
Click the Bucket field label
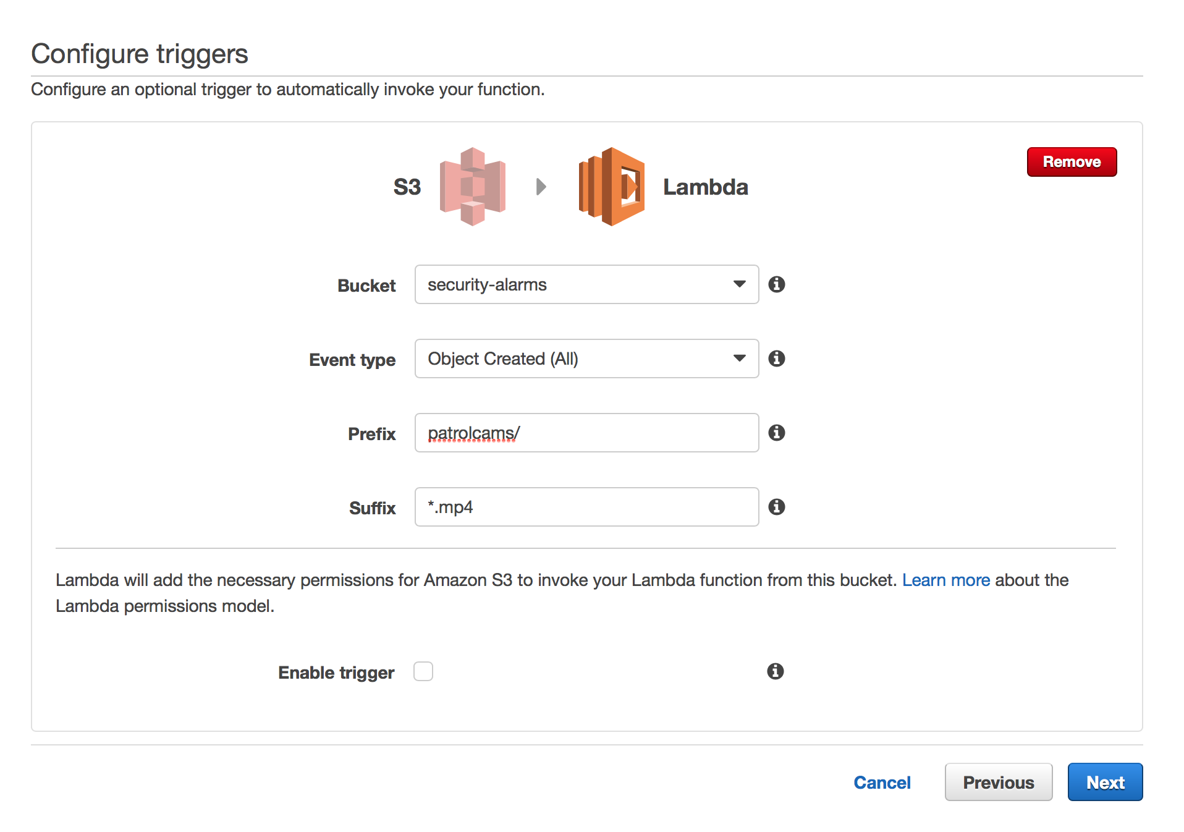[366, 286]
